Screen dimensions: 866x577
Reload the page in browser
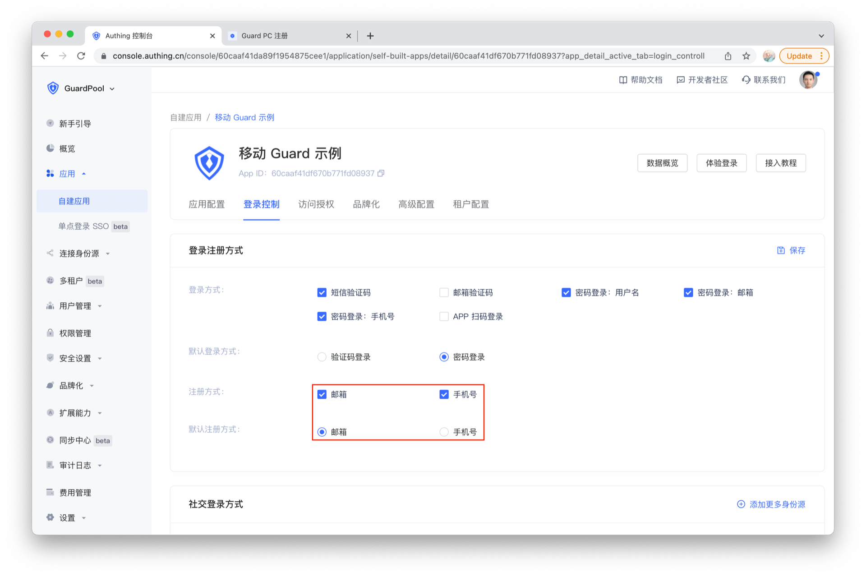click(x=81, y=56)
